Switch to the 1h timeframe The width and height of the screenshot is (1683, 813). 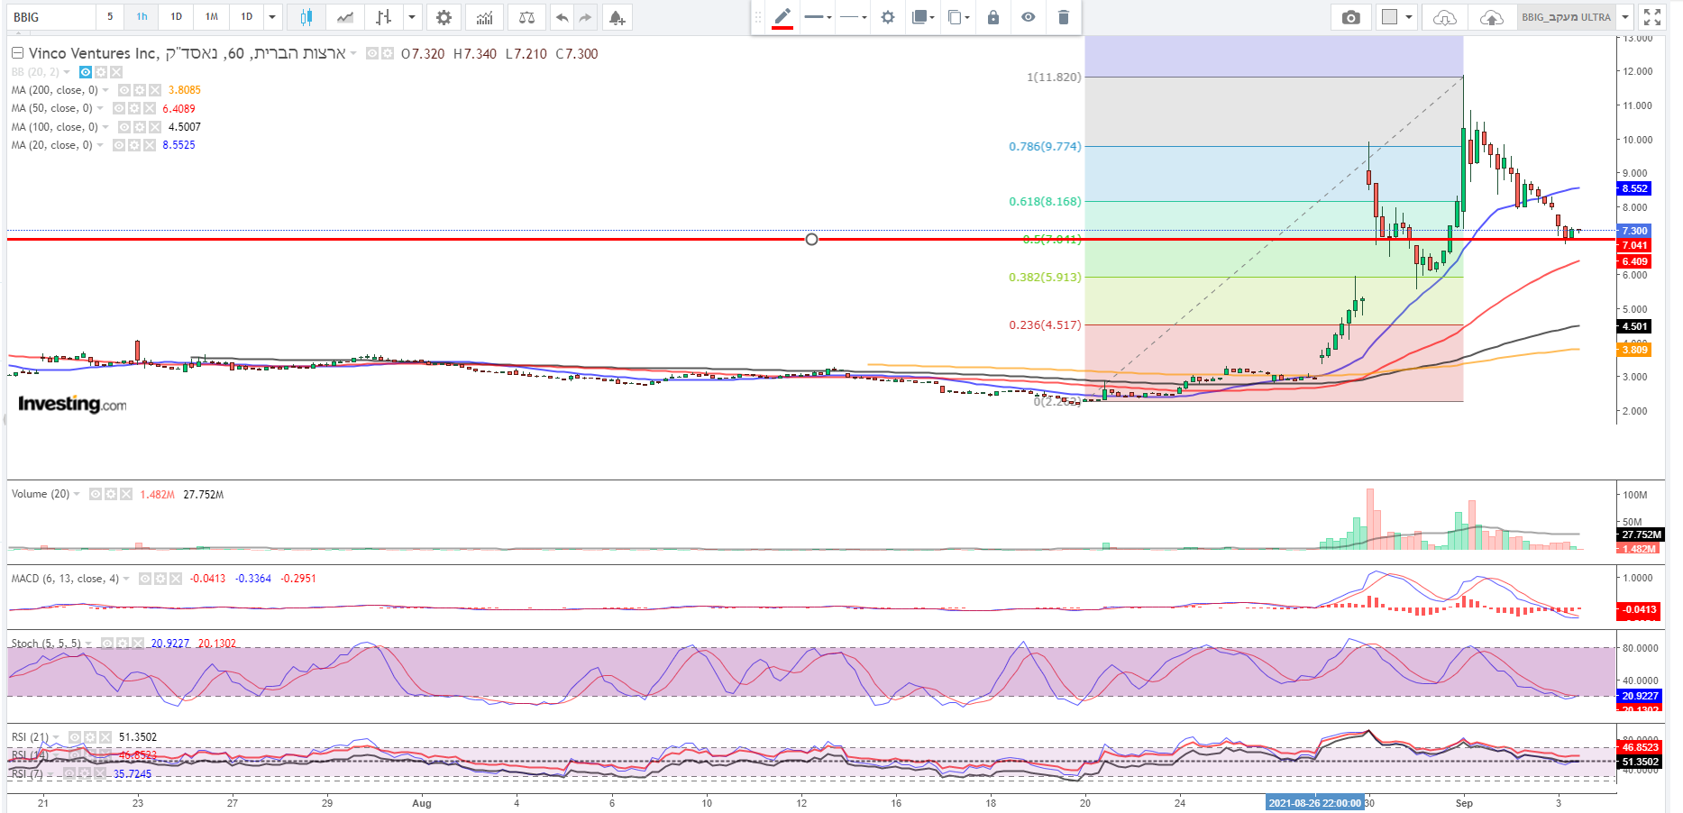pyautogui.click(x=142, y=17)
